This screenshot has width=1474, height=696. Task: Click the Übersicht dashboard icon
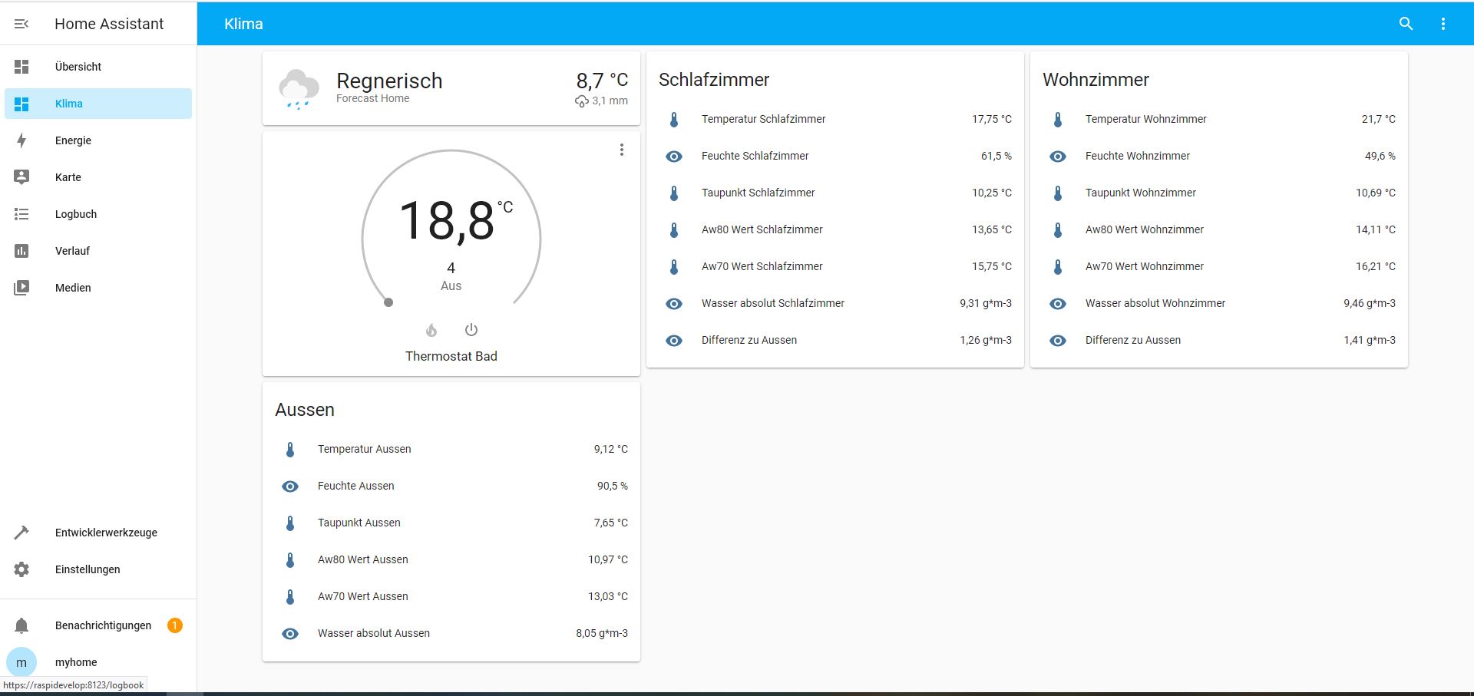click(x=21, y=67)
